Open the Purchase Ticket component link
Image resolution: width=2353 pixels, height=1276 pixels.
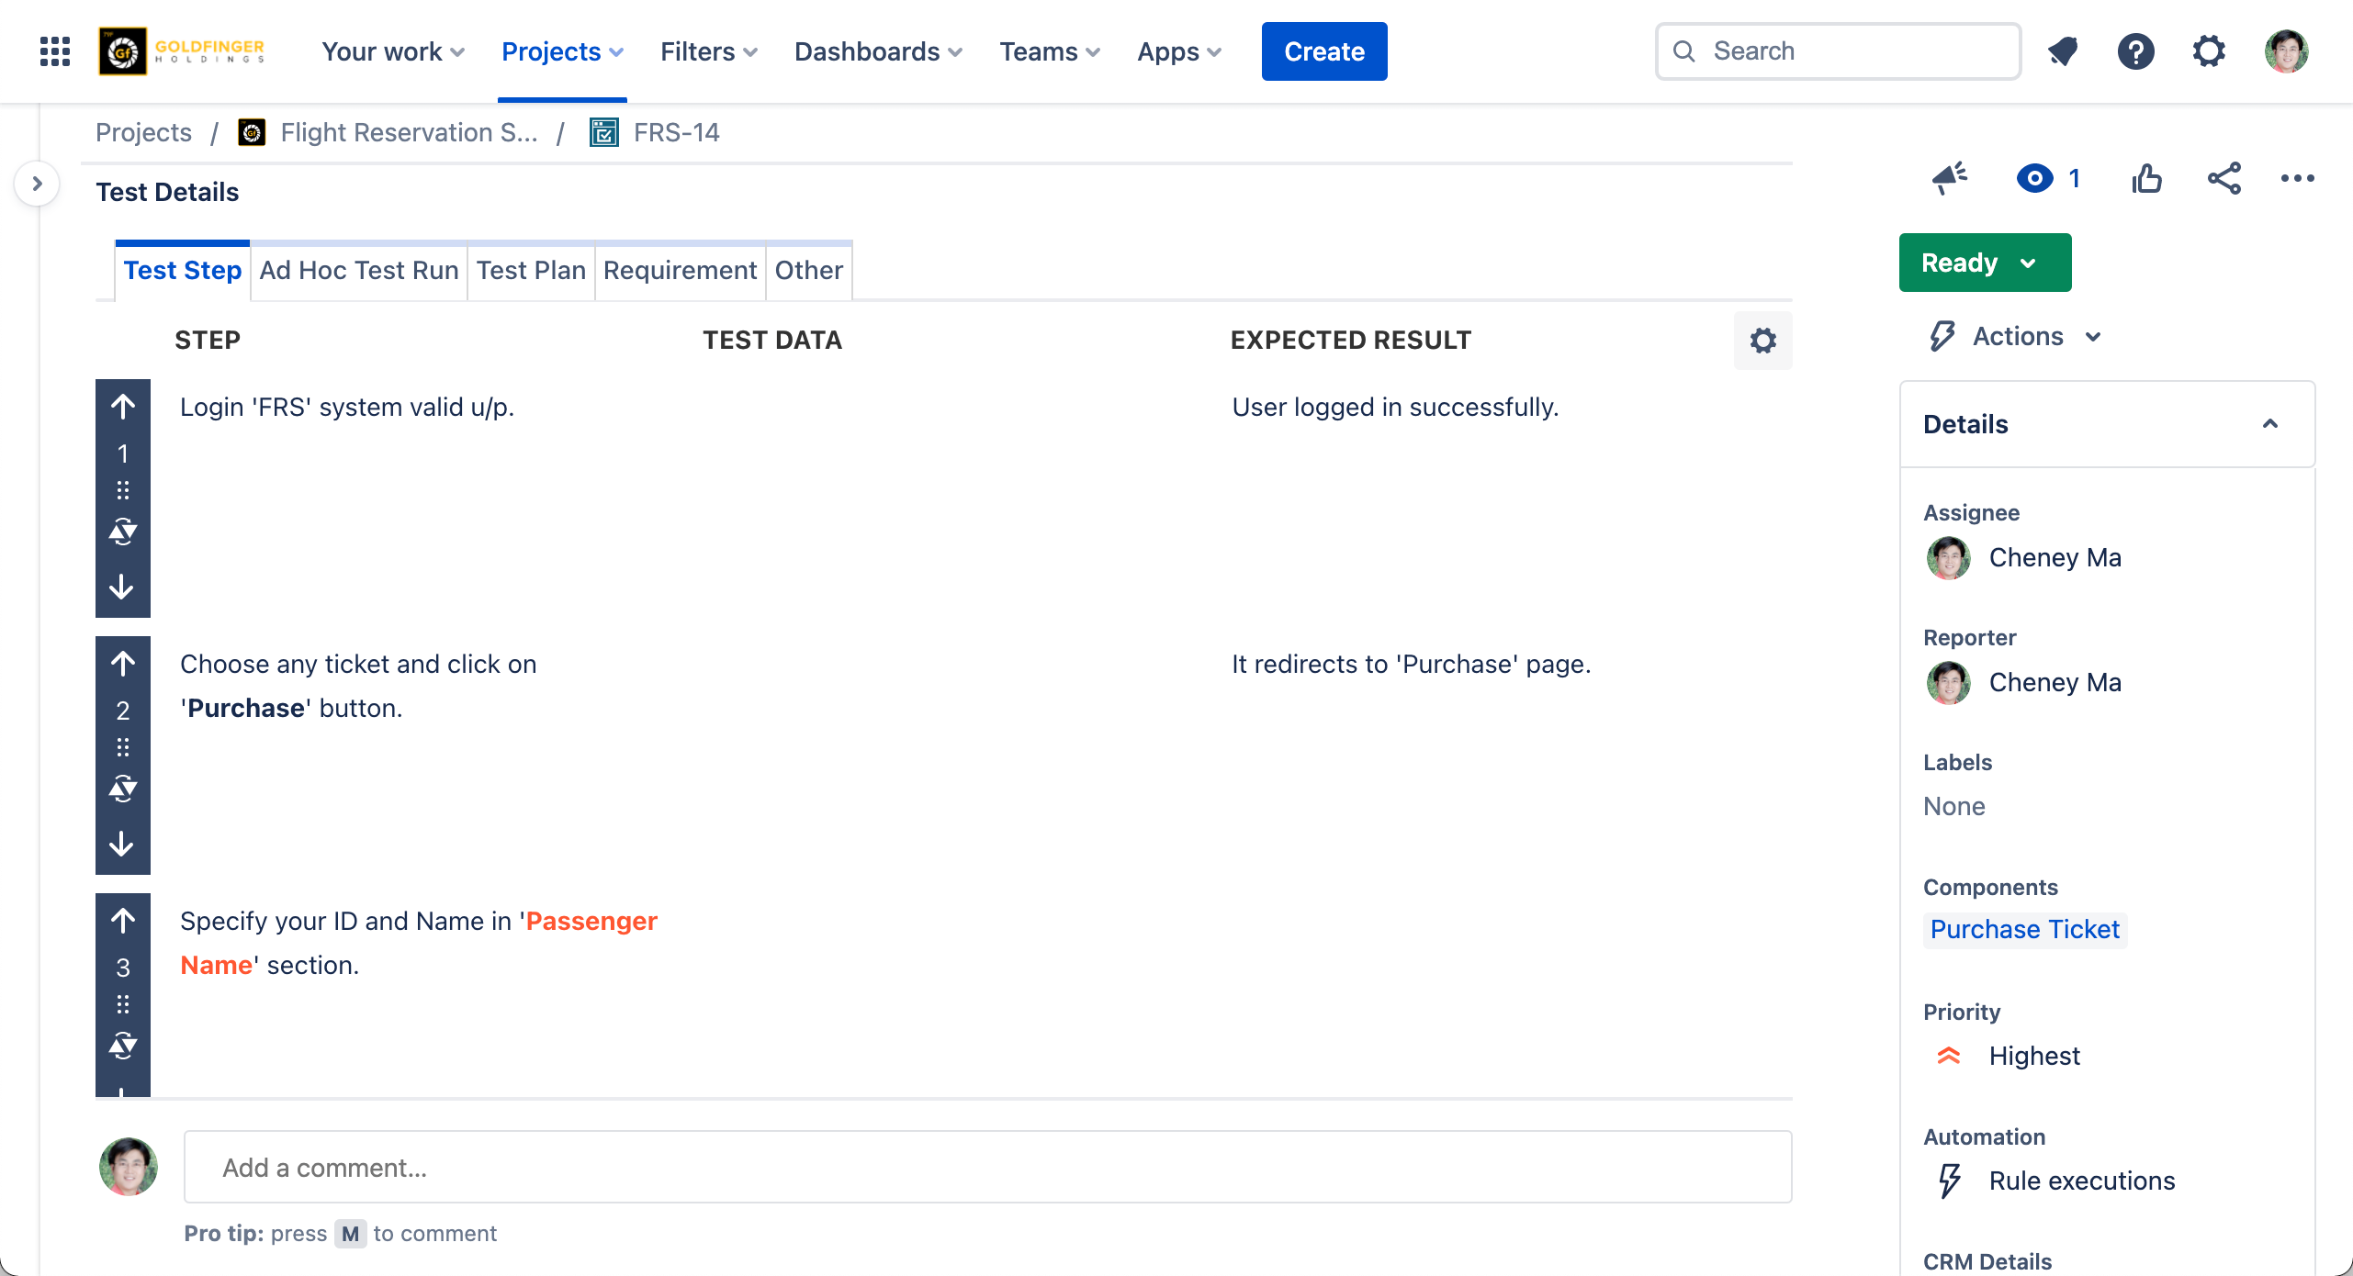(x=2024, y=929)
